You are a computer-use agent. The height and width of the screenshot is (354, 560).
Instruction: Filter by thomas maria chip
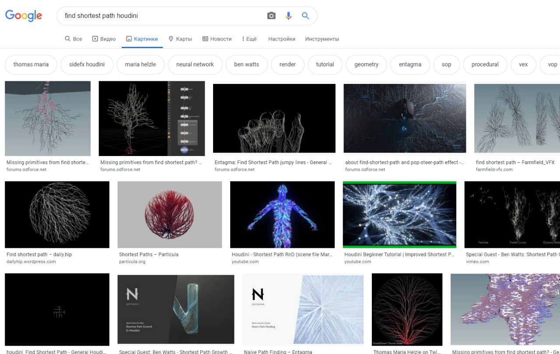(31, 64)
